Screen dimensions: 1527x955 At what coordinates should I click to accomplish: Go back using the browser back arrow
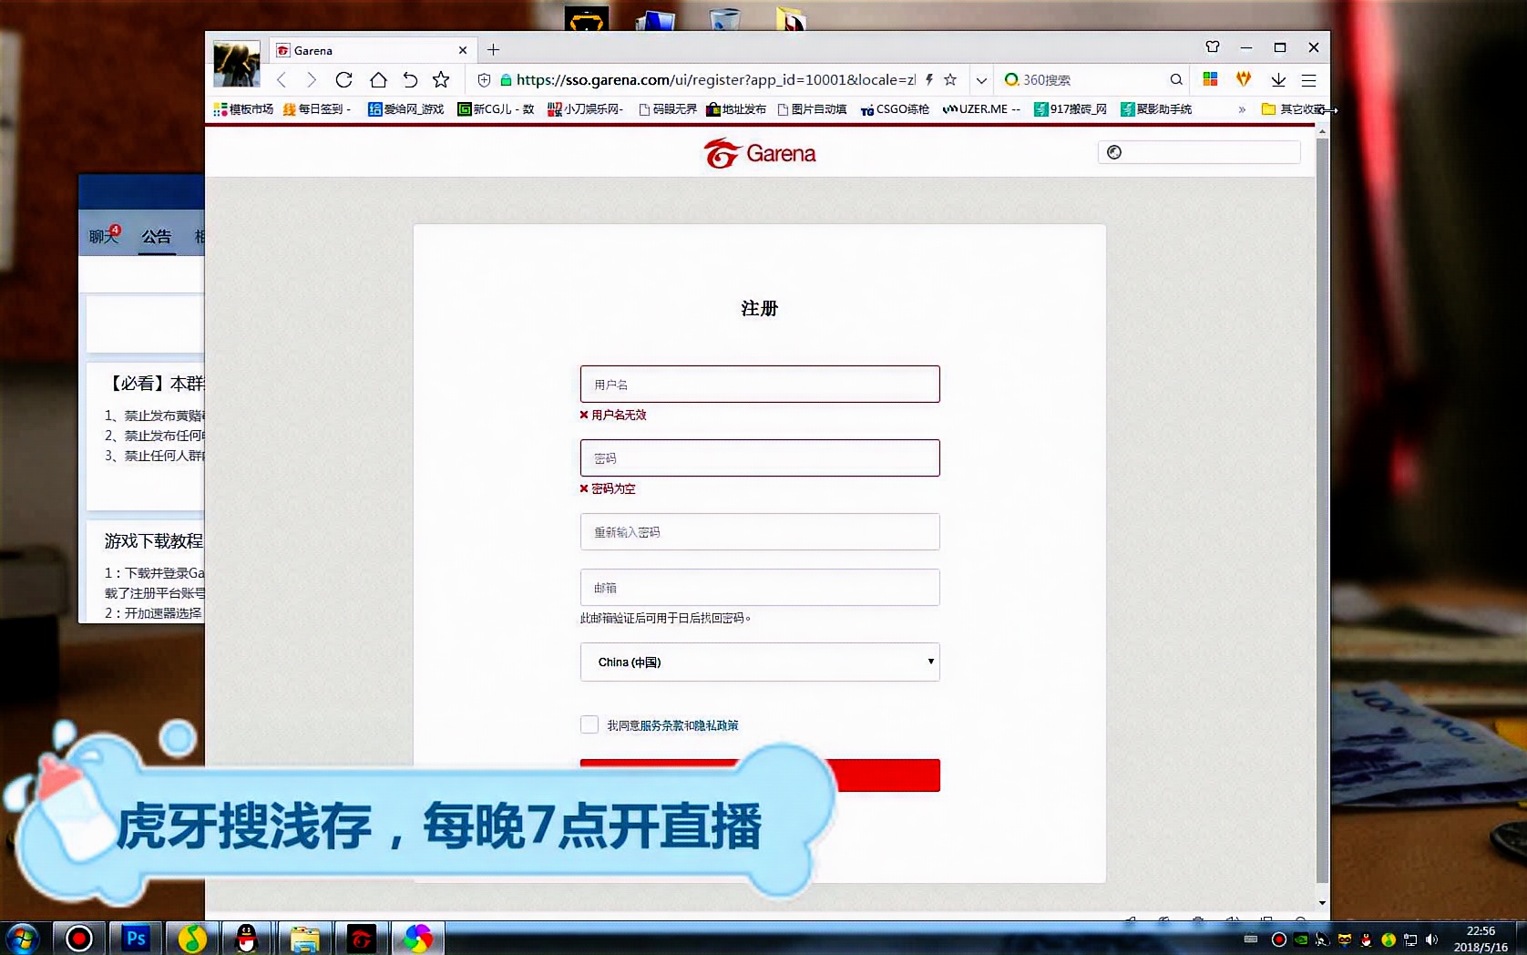(282, 80)
